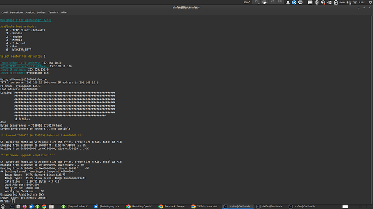373x209 pixels.
Task: Open the NVIDIA tray icon
Action: tap(329, 2)
